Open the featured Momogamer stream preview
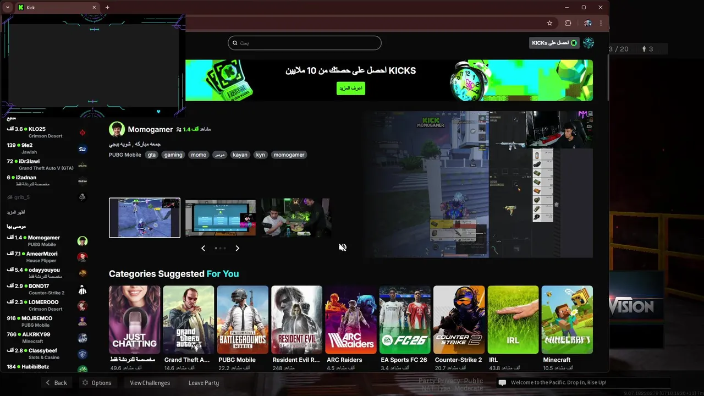The image size is (704, 396). (x=478, y=184)
